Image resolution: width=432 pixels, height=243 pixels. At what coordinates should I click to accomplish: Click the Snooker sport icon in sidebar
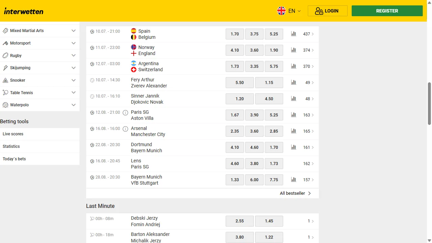click(x=5, y=80)
